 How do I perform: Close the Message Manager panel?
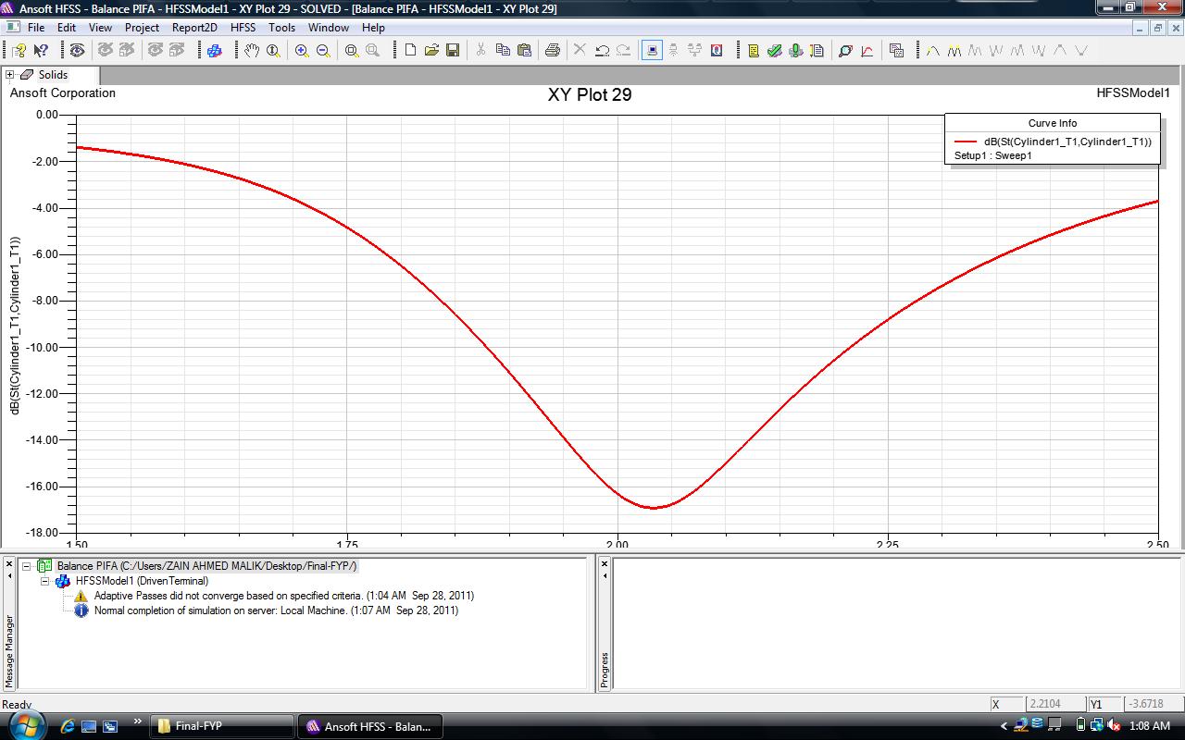tap(9, 563)
